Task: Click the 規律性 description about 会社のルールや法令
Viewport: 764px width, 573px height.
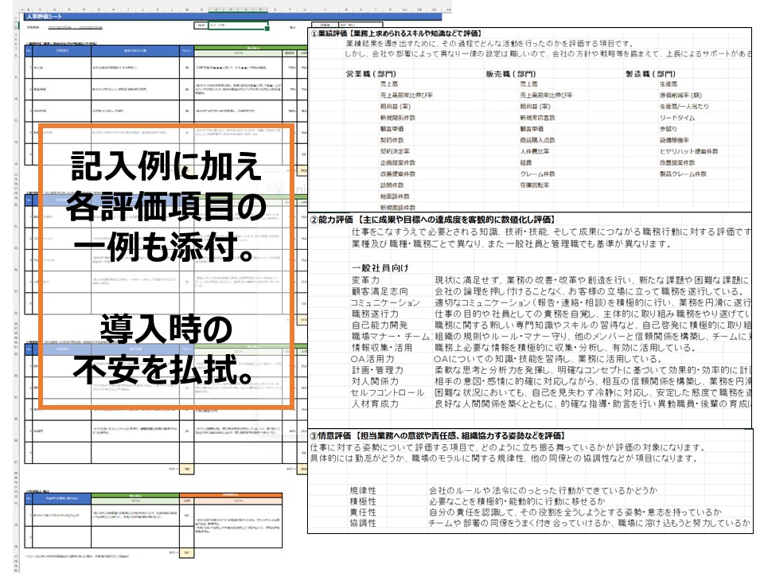Action: pyautogui.click(x=543, y=490)
